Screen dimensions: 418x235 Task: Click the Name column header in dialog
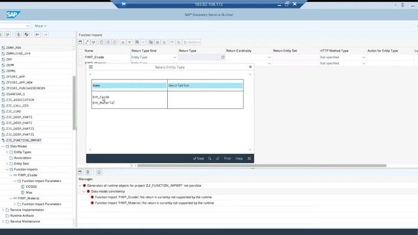[x=129, y=86]
